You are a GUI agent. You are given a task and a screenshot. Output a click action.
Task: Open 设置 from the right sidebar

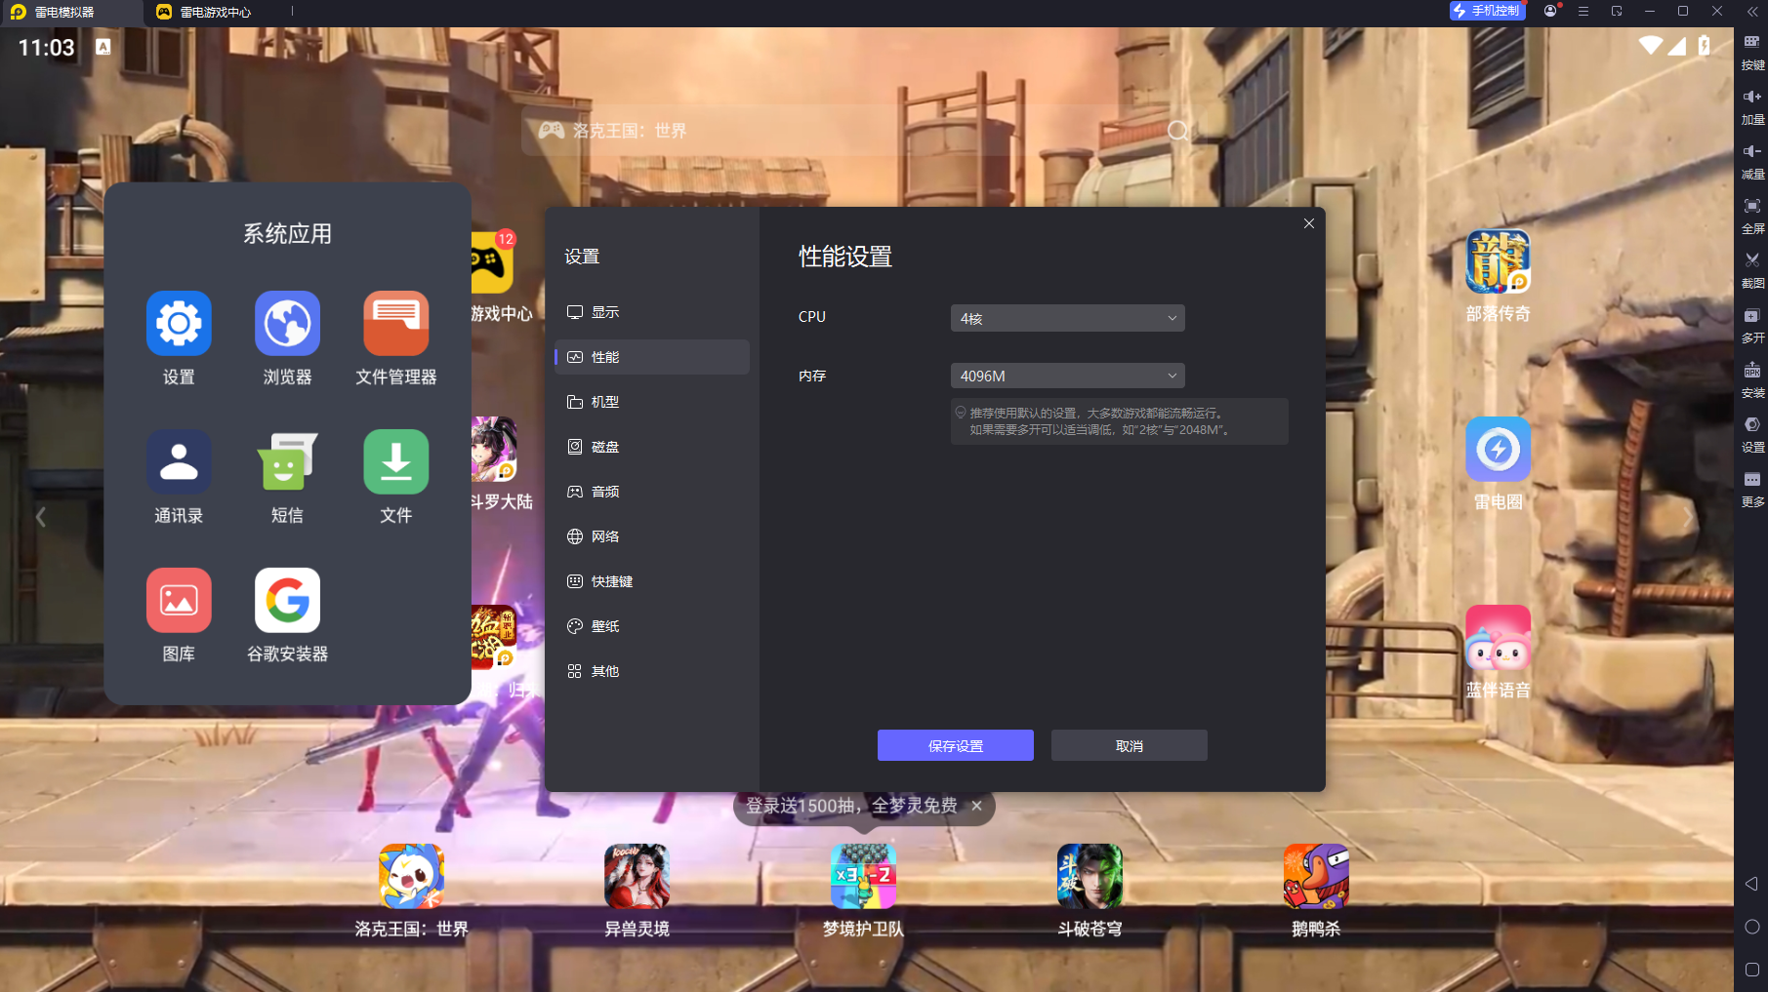click(x=1752, y=434)
